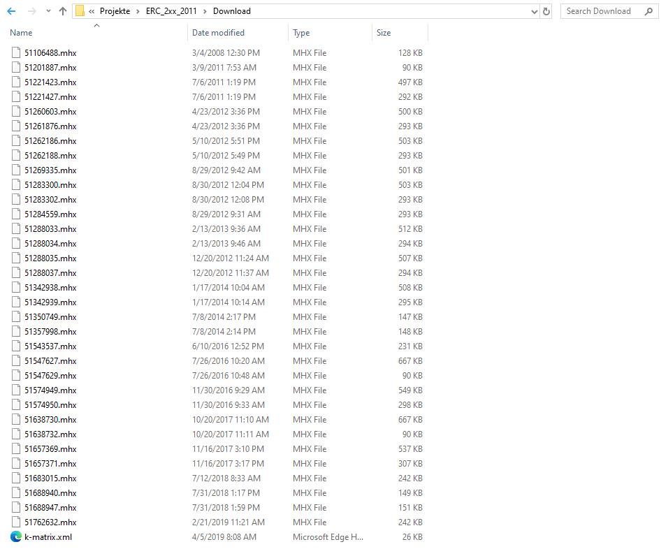Click the type Microsoft Edge H...
This screenshot has height=556, width=668.
(328, 537)
